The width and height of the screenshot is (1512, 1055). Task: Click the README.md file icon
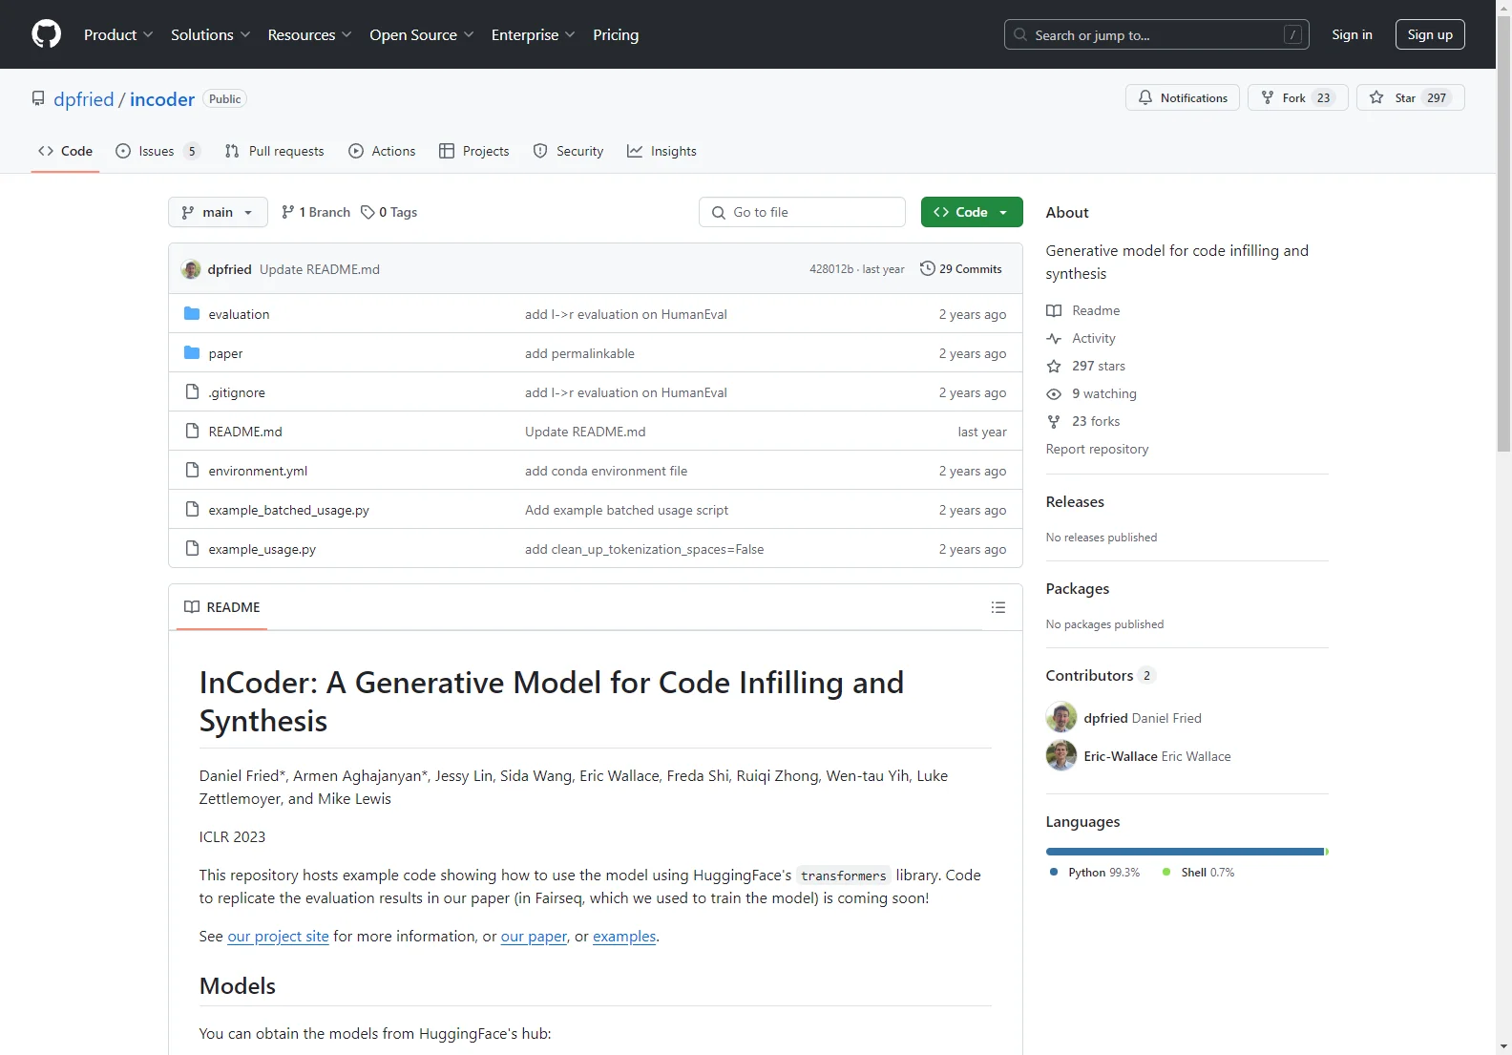(192, 431)
